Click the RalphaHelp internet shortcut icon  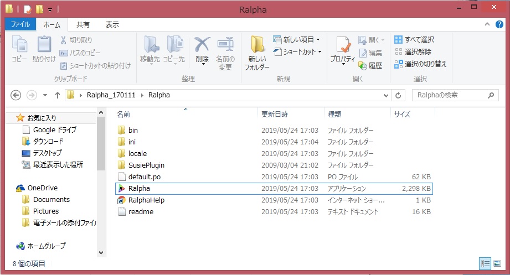(122, 200)
